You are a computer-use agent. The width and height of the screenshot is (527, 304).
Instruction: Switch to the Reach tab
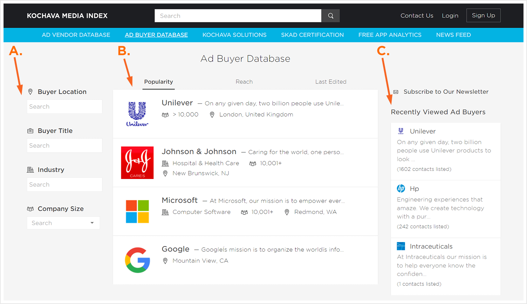[244, 82]
